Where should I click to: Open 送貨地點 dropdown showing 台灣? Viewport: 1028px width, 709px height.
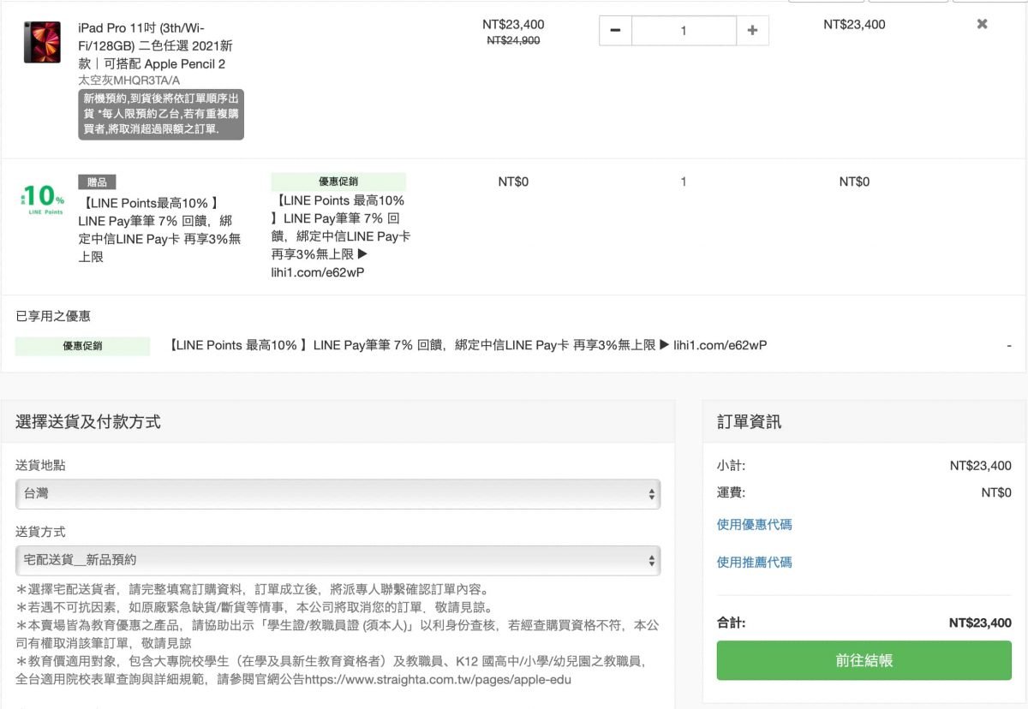(338, 494)
